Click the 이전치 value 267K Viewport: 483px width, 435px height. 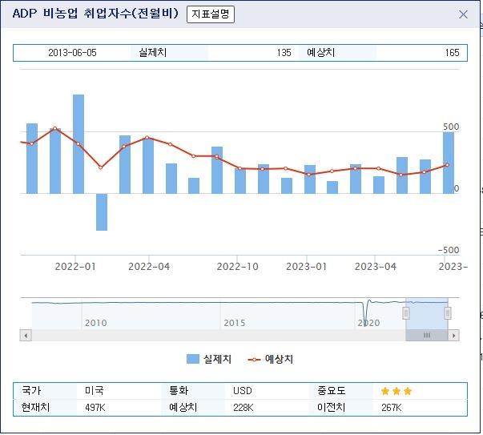click(x=391, y=408)
